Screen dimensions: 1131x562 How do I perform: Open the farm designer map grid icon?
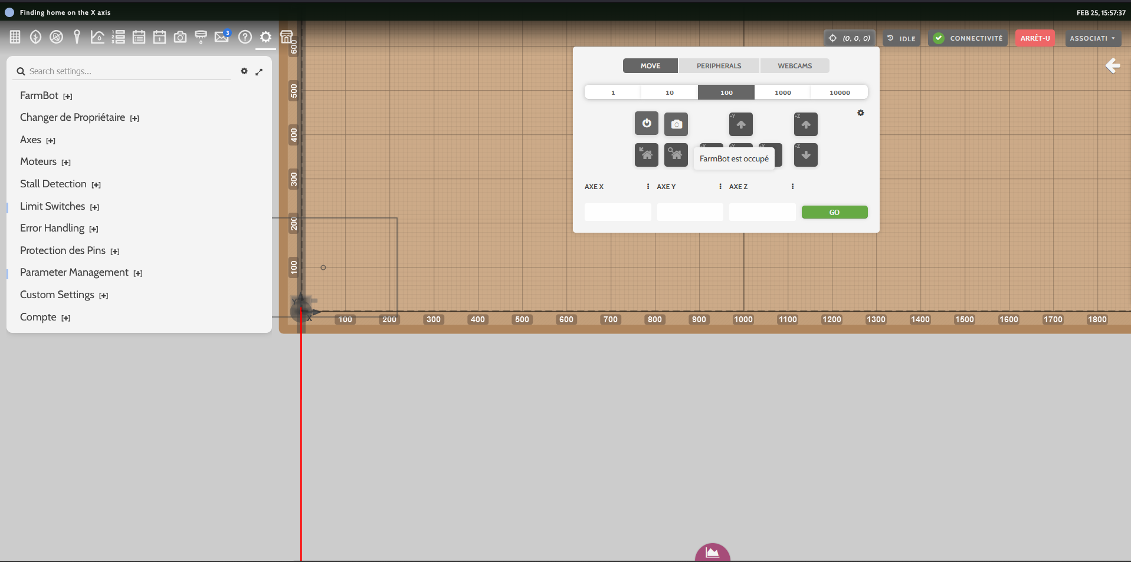coord(15,37)
